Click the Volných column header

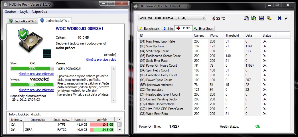pos(102,120)
